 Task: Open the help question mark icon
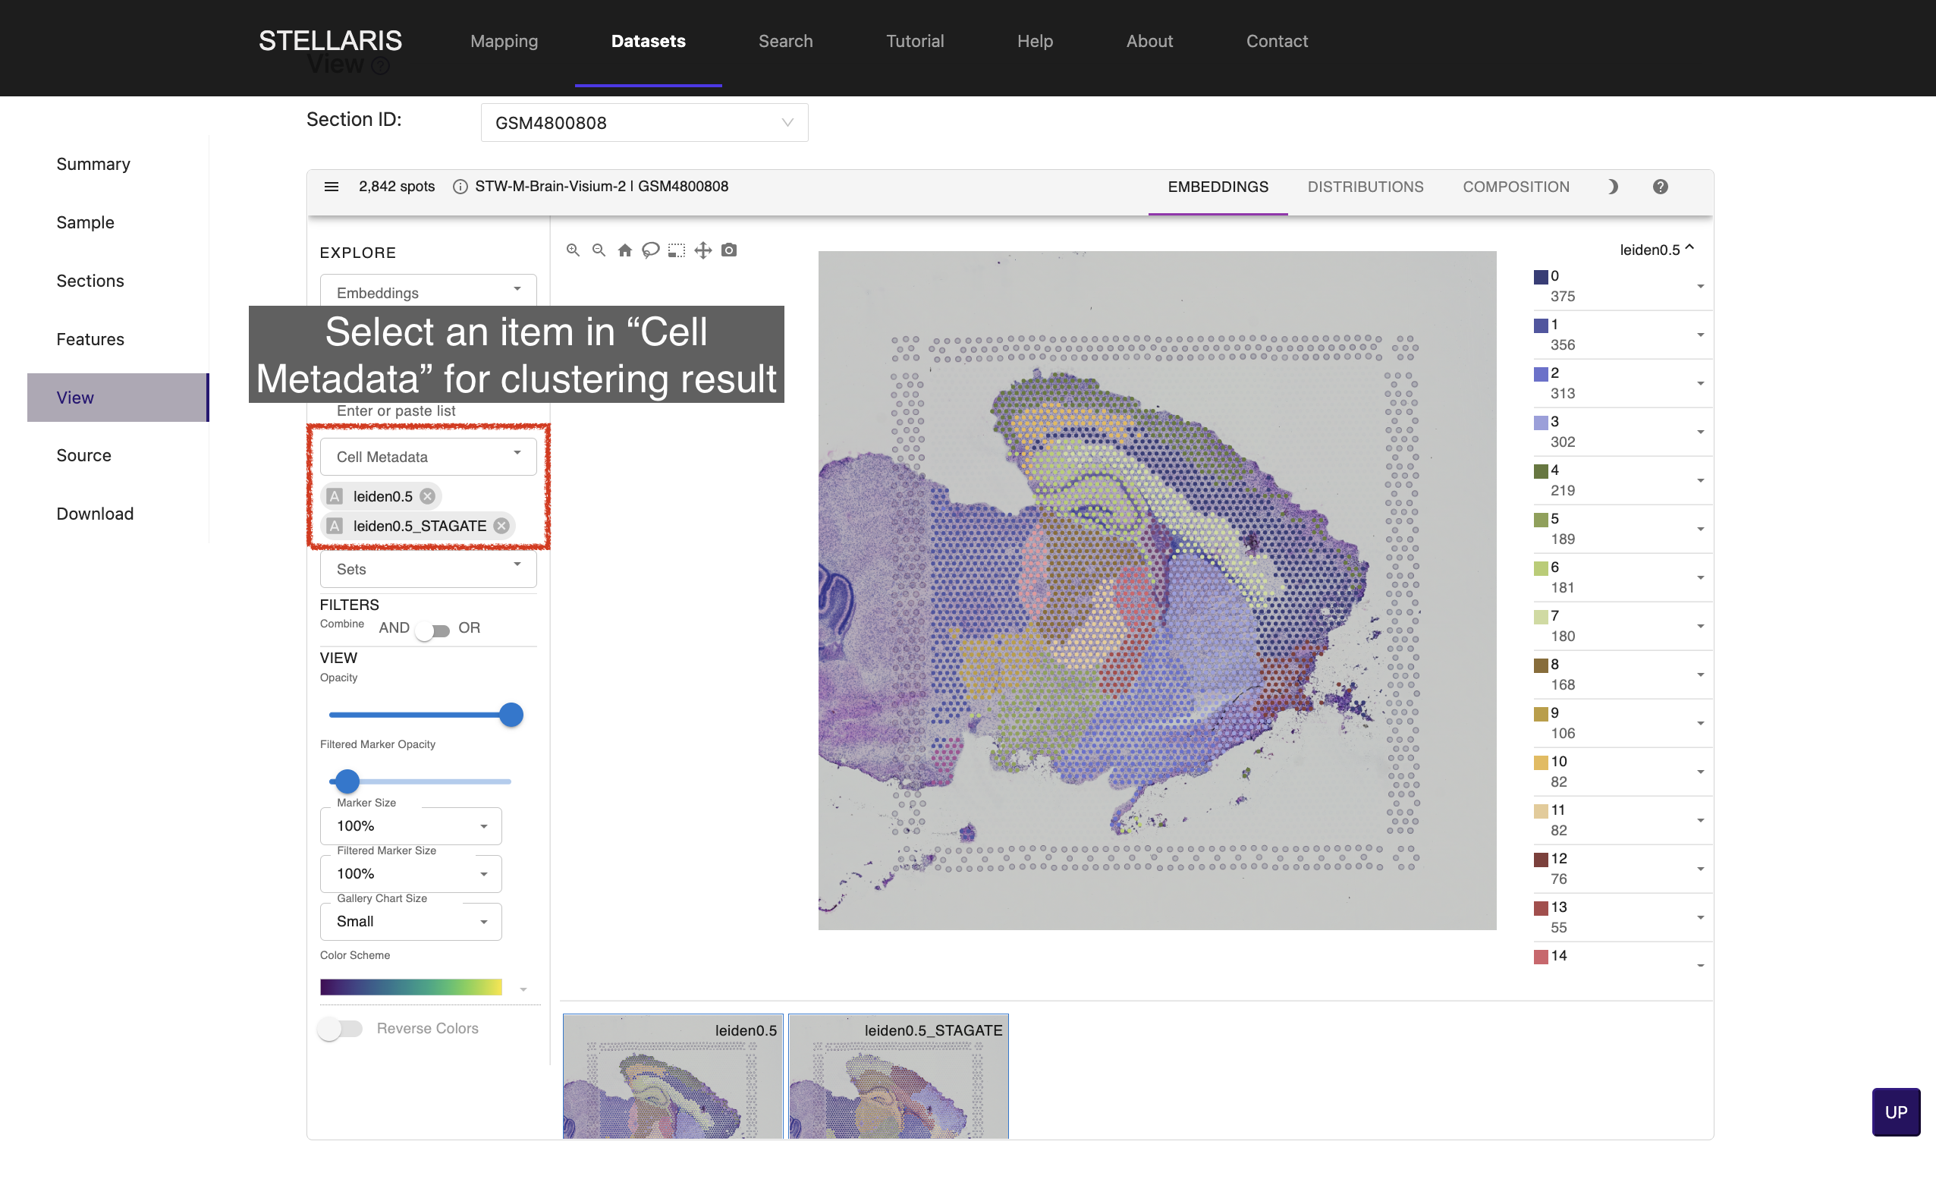(x=1660, y=187)
